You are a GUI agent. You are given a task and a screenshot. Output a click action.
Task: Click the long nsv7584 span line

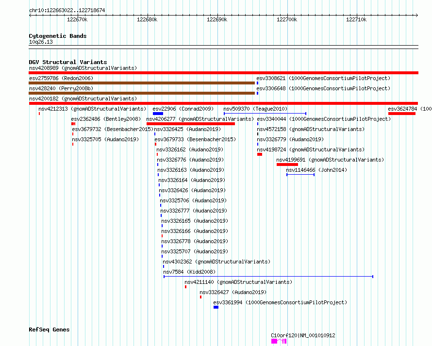(x=268, y=277)
